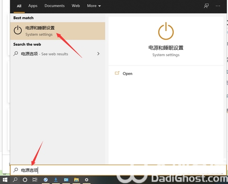Image resolution: width=228 pixels, height=184 pixels.
Task: Open Cortana circle on taskbar
Action: pos(25,180)
